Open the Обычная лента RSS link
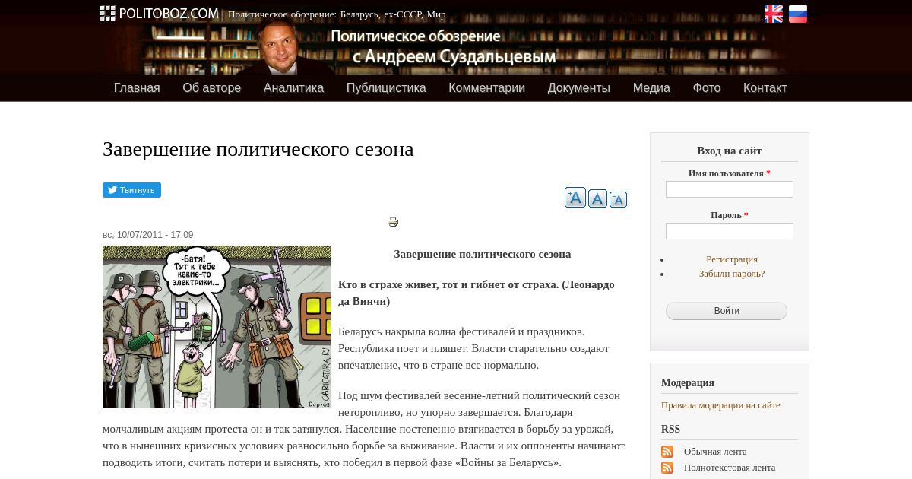 (715, 452)
